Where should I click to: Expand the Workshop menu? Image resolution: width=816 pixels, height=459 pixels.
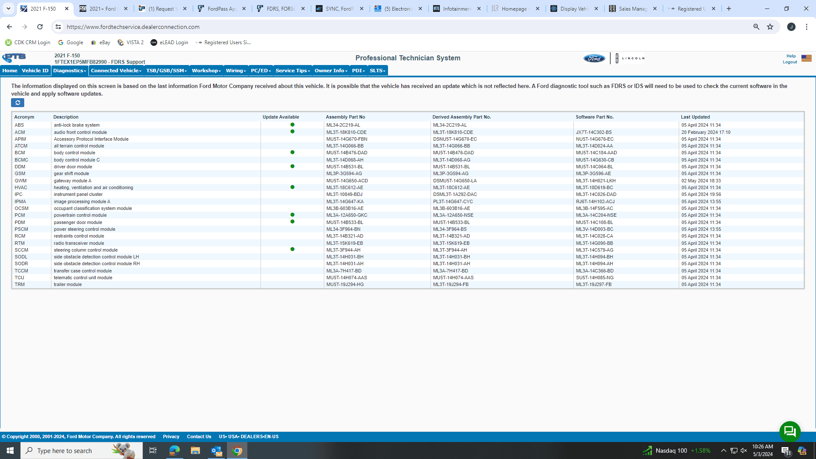206,71
